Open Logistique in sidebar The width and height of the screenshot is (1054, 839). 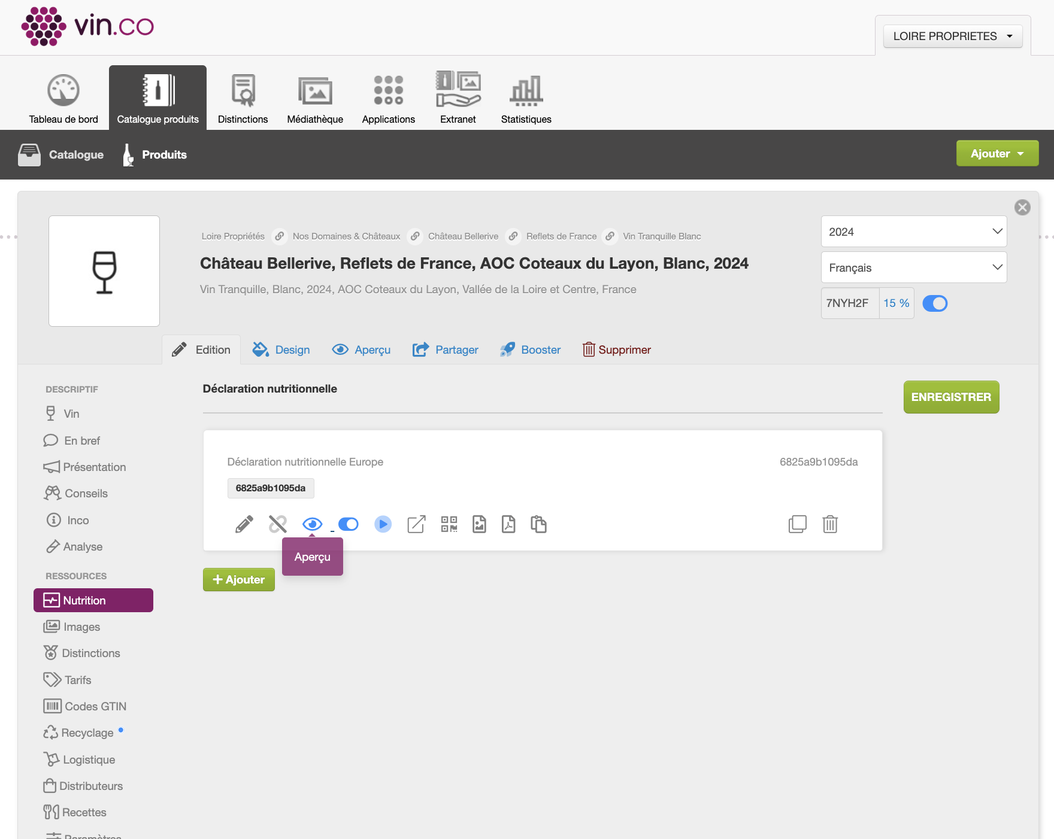click(x=79, y=759)
